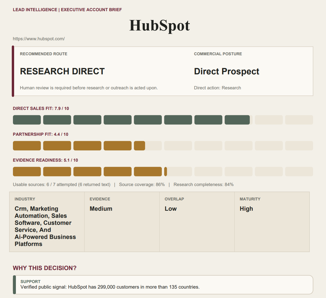Screen dimensions: 326x298
Task: Click 'Research completeness: 84%' text
Action: pyautogui.click(x=204, y=185)
